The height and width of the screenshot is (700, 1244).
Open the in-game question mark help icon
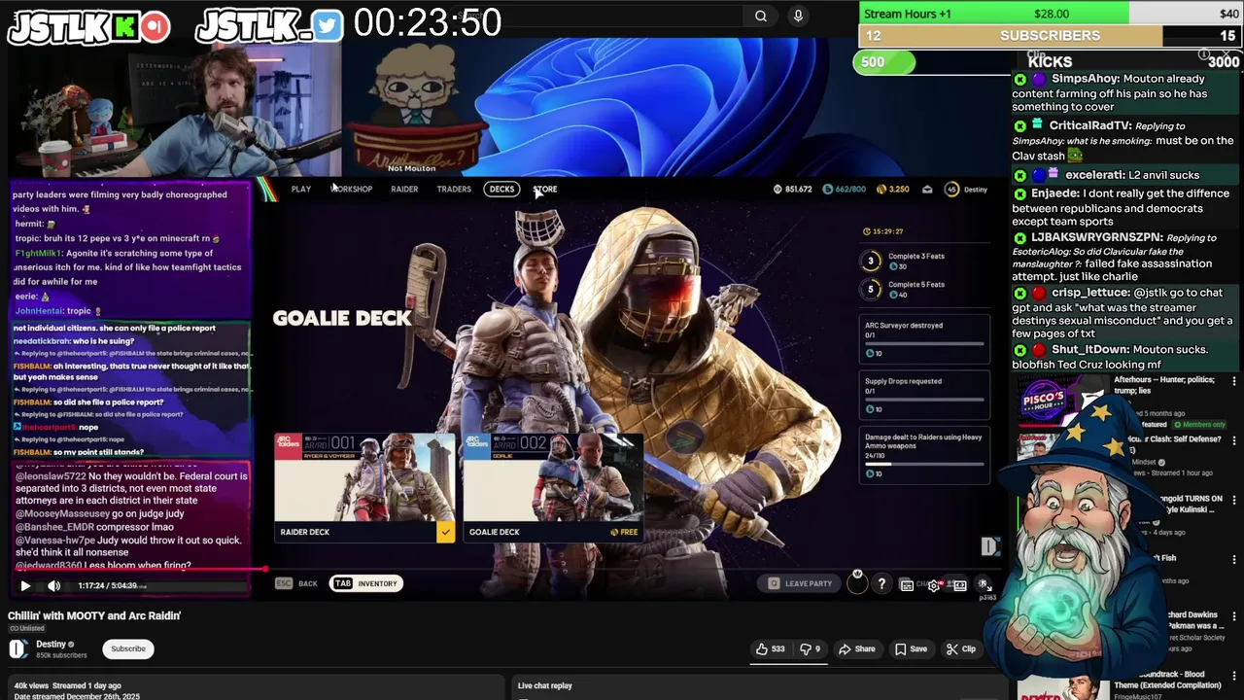(881, 584)
